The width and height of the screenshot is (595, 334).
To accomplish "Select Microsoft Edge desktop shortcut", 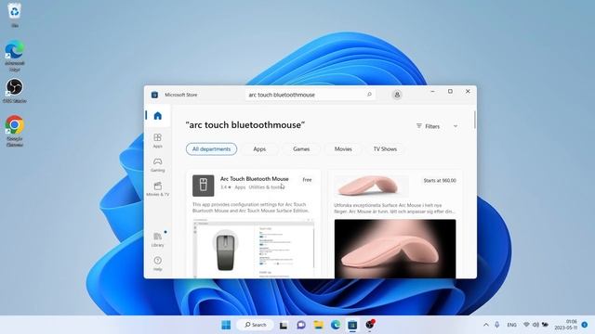I will pos(15,56).
